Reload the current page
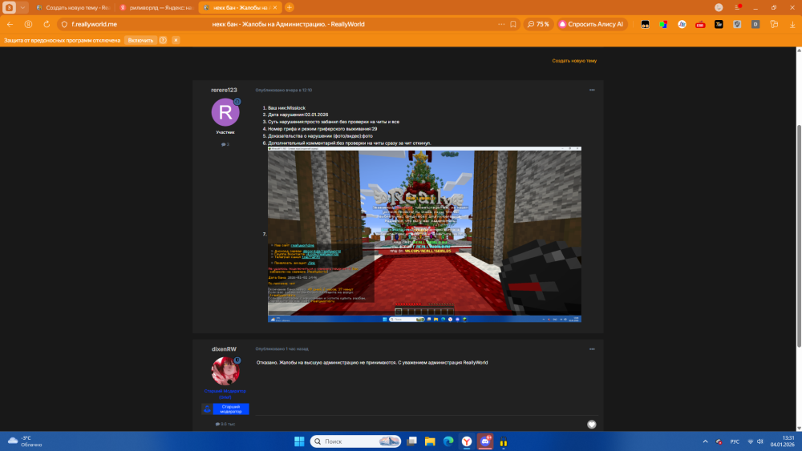The image size is (802, 451). tap(47, 24)
